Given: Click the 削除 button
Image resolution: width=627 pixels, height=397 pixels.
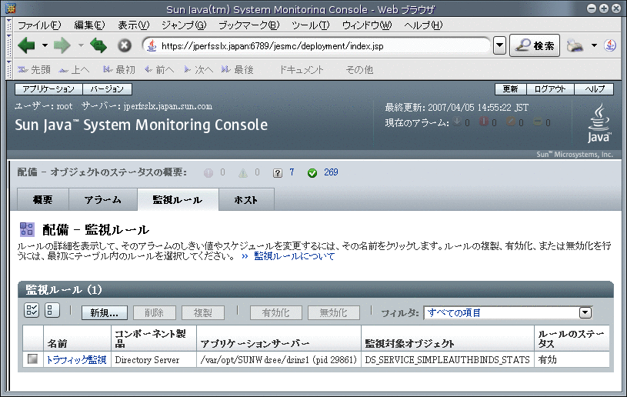Looking at the screenshot, I should tap(155, 312).
